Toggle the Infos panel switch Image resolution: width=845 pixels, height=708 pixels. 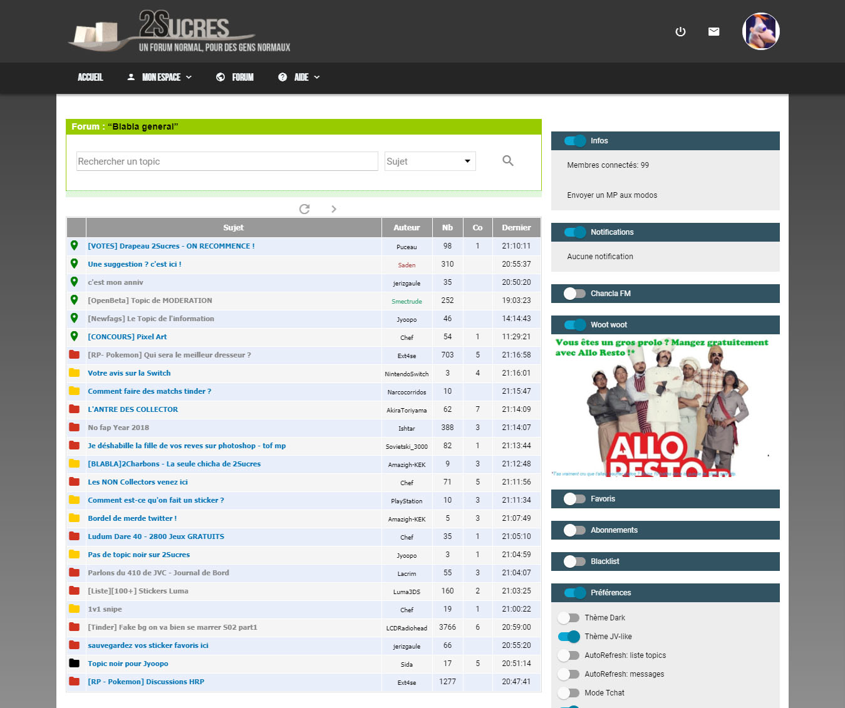click(x=575, y=141)
